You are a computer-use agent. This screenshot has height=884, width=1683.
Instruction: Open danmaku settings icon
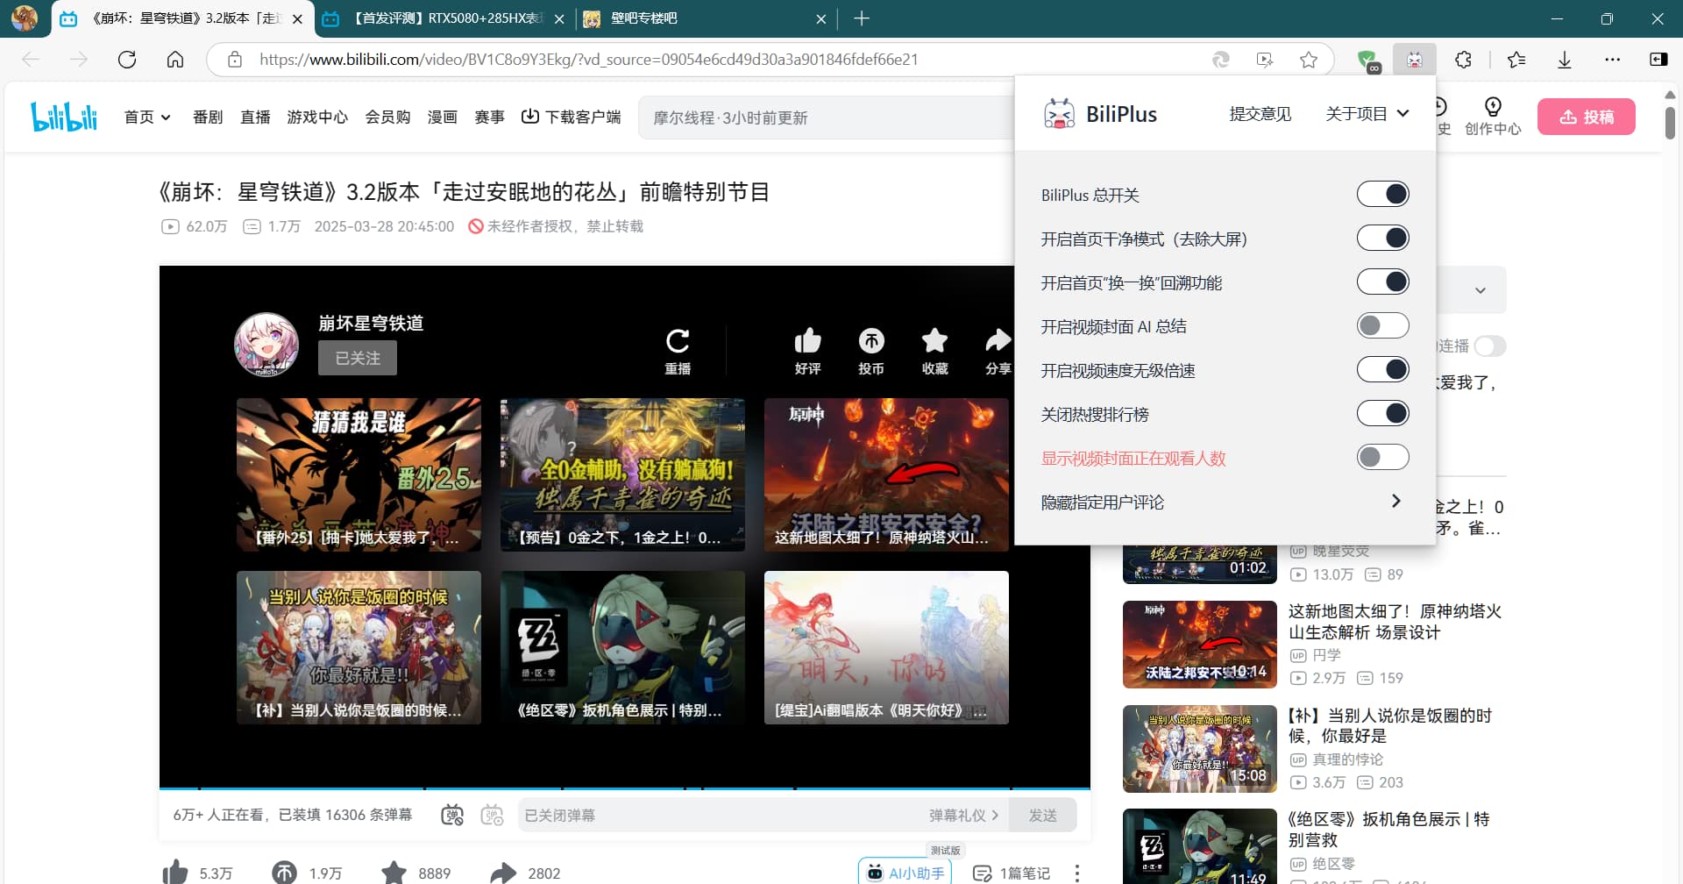click(493, 815)
